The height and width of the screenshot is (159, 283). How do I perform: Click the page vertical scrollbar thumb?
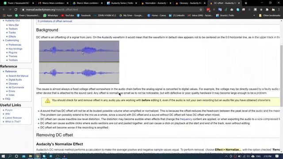[282, 76]
